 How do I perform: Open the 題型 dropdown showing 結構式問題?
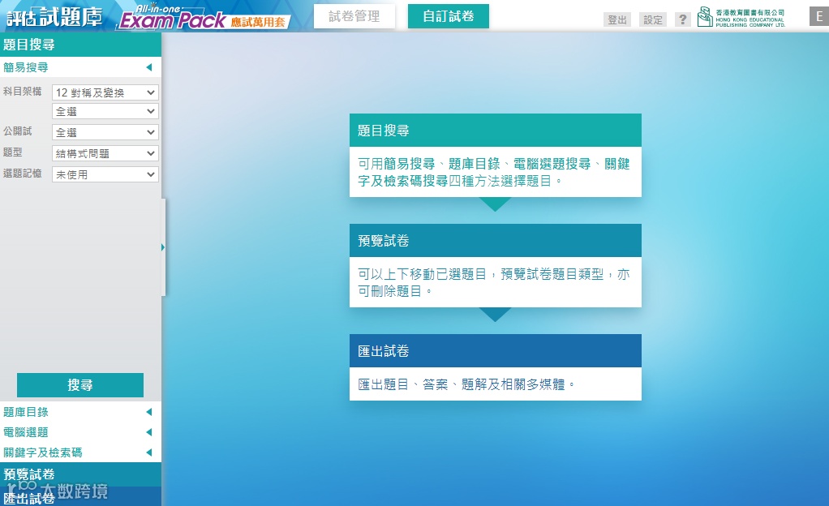[105, 153]
